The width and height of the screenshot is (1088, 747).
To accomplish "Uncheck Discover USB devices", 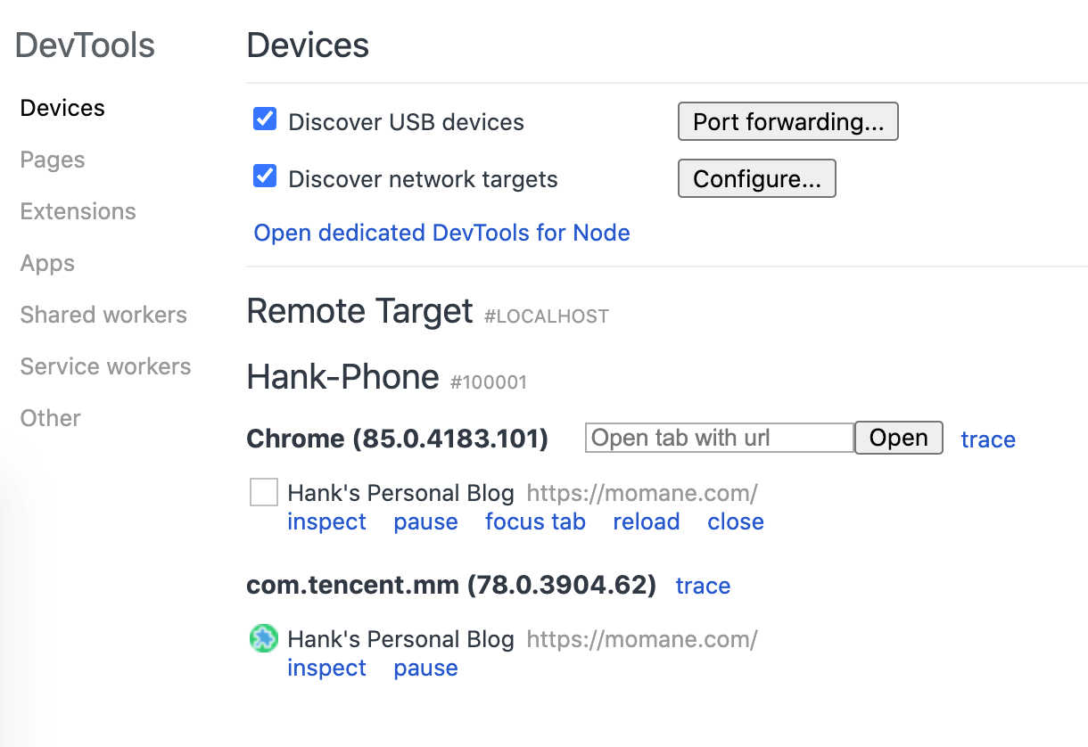I will pyautogui.click(x=265, y=119).
